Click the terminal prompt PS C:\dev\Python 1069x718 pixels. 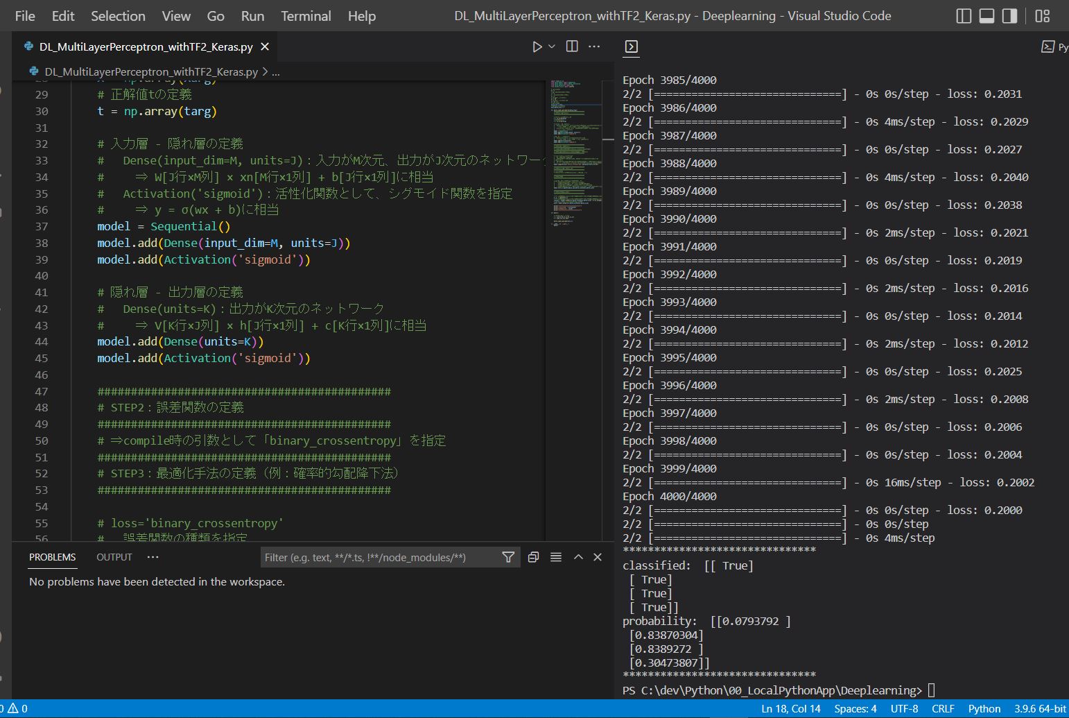[x=772, y=690]
